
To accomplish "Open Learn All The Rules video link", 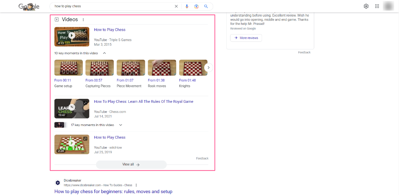I will coord(144,101).
